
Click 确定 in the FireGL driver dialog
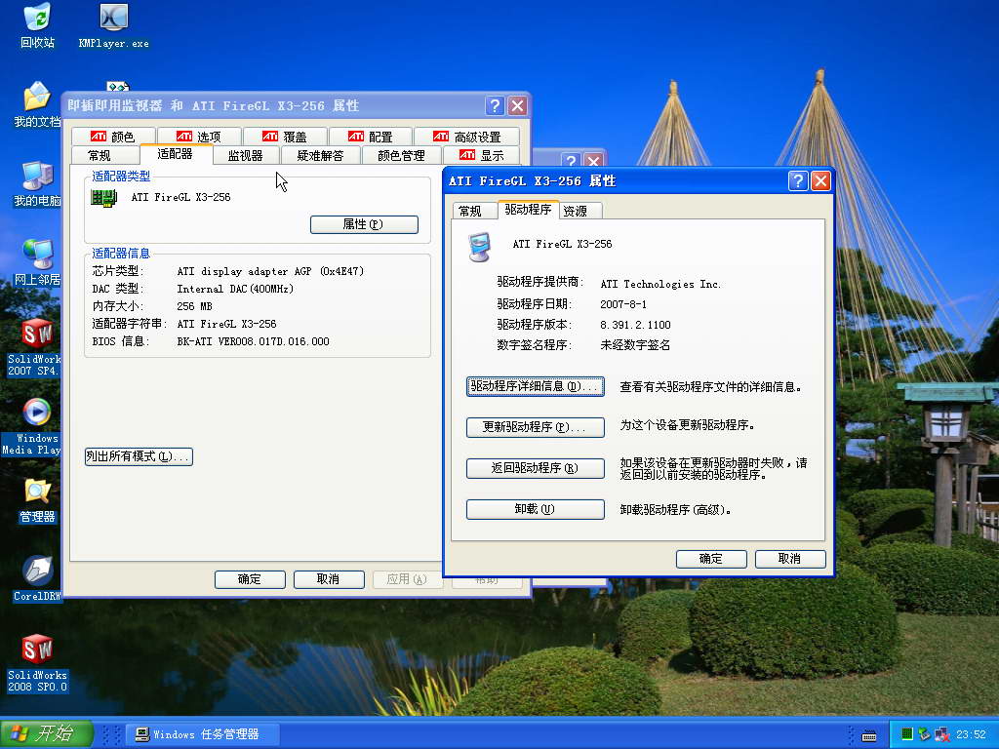tap(711, 559)
